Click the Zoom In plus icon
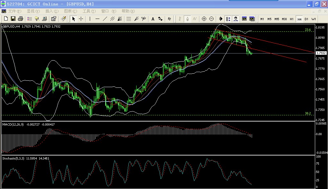The image size is (328, 189). 204,19
